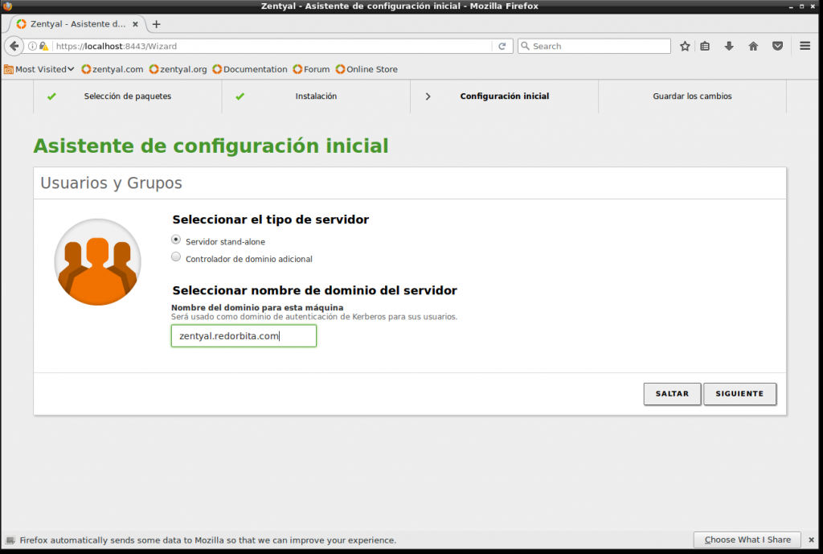Open the Online Store bookmark
823x554 pixels.
[x=366, y=69]
